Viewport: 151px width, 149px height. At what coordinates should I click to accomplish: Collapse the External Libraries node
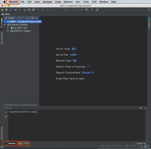(x=5, y=25)
